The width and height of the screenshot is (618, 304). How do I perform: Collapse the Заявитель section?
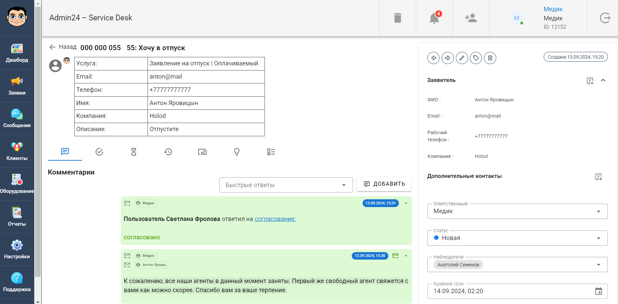click(x=603, y=80)
